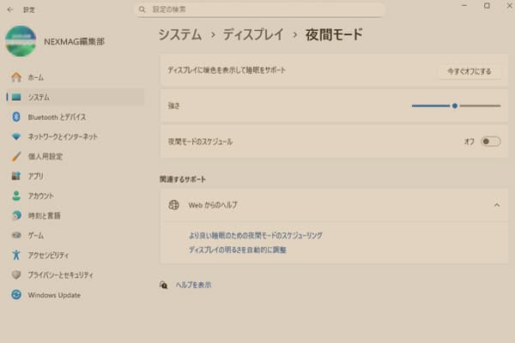The image size is (515, 343).
Task: Click the 時刻と言語 globe clock icon
Action: tap(16, 215)
